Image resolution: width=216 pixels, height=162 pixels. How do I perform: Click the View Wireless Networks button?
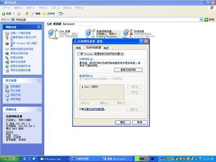128,70
